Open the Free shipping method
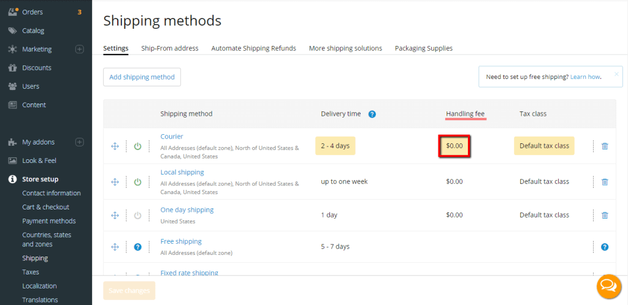Screen dimensions: 628x305 [x=181, y=241]
